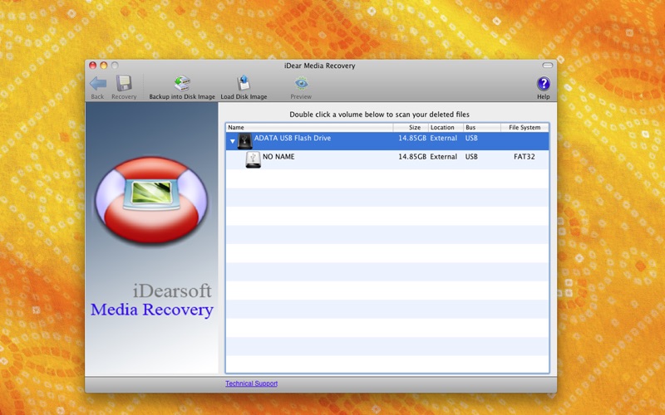Sort by File System column header

[525, 127]
